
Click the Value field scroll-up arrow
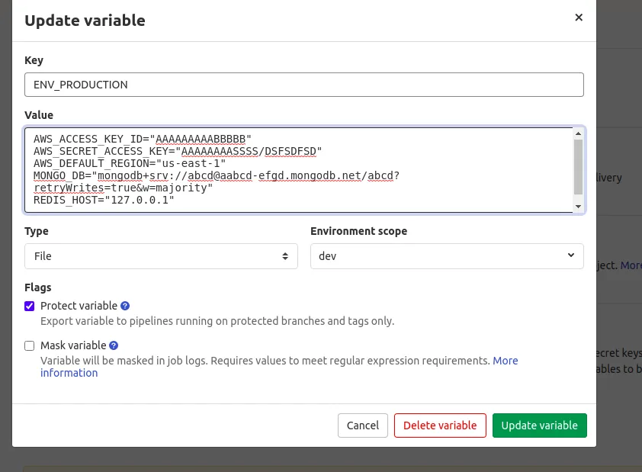point(578,135)
